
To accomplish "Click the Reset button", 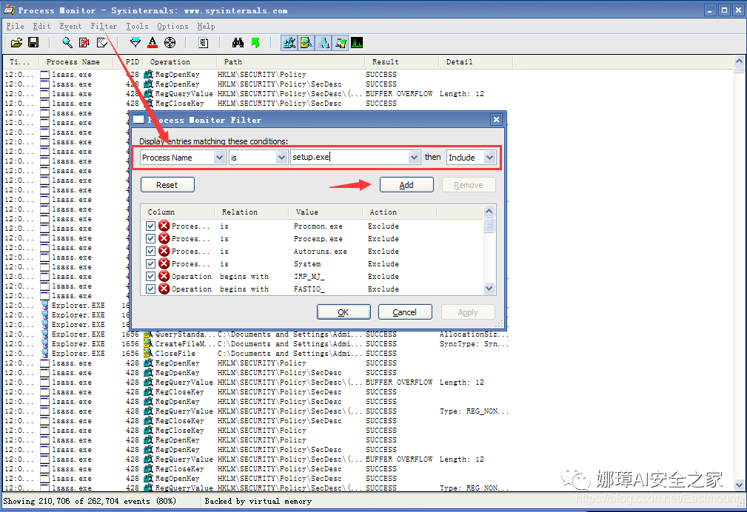I will coord(167,185).
